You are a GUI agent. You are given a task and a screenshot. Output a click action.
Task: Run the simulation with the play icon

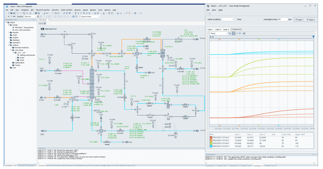(x=8, y=16)
